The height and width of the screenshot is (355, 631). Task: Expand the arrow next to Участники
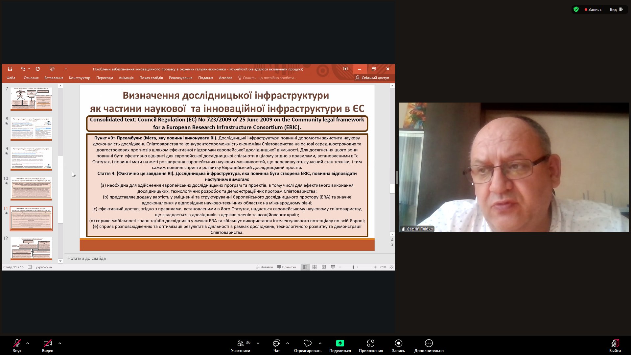pyautogui.click(x=258, y=343)
